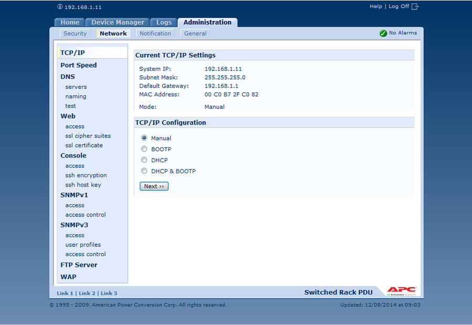Open the Device Manager tab
This screenshot has height=325, width=472.
[118, 23]
